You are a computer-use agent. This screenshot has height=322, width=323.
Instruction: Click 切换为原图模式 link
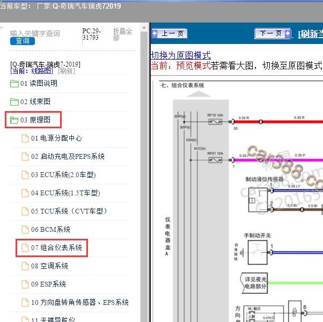[x=181, y=55]
